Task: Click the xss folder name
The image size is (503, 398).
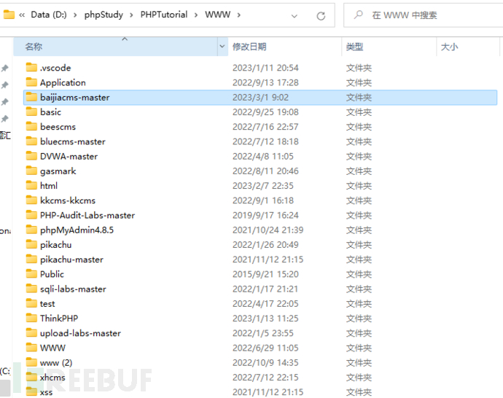Action: pos(46,392)
